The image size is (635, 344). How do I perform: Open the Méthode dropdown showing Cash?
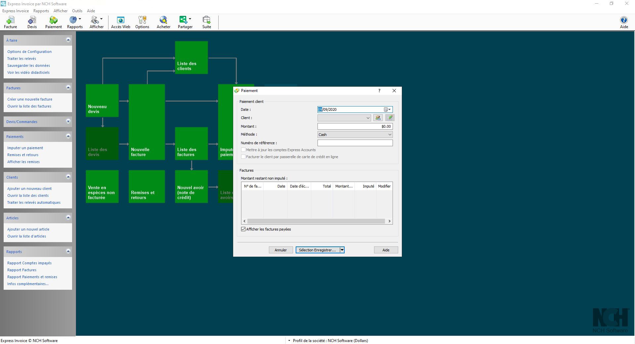coord(355,135)
